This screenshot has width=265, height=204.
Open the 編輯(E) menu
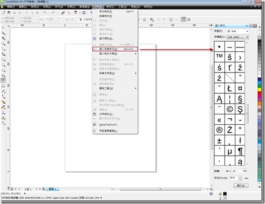pos(23,7)
